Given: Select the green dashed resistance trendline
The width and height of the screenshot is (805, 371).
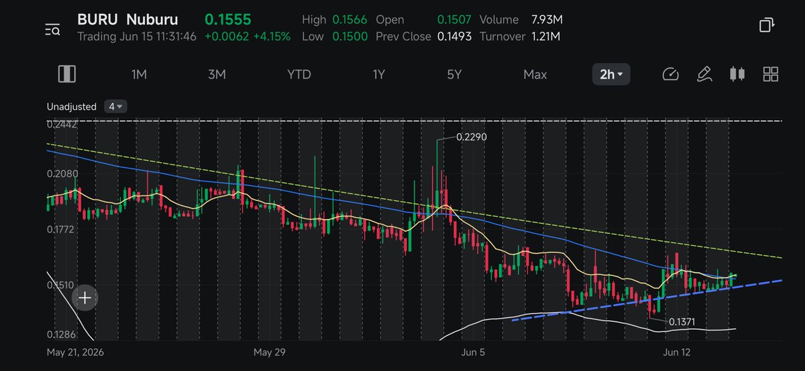Looking at the screenshot, I should pos(415,200).
